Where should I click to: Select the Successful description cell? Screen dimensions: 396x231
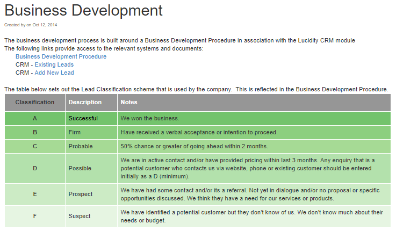83,118
